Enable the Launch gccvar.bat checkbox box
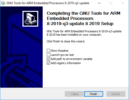Screen dimensions: 129x100 point(48,55)
